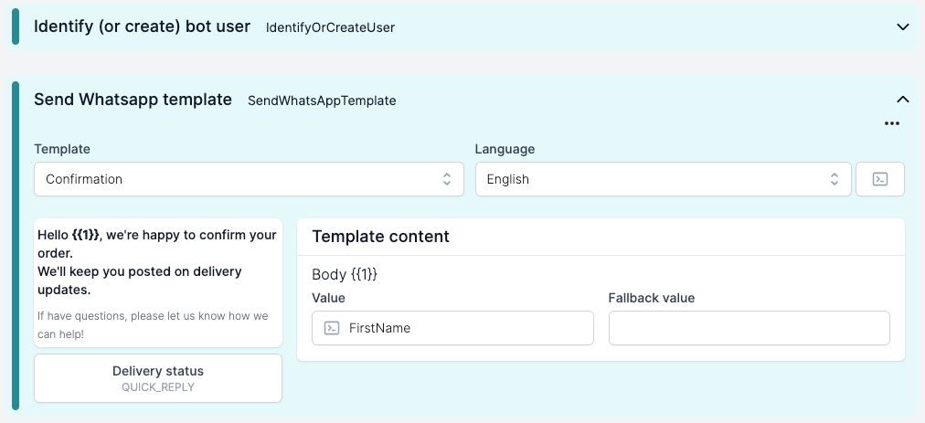
Task: Click the Fallback value input field
Action: (x=750, y=328)
